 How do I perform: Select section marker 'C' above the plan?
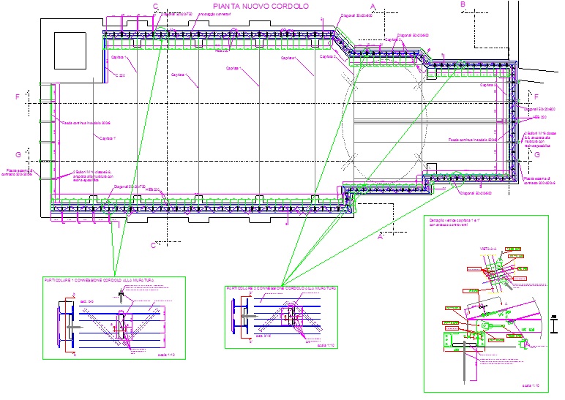click(x=156, y=7)
